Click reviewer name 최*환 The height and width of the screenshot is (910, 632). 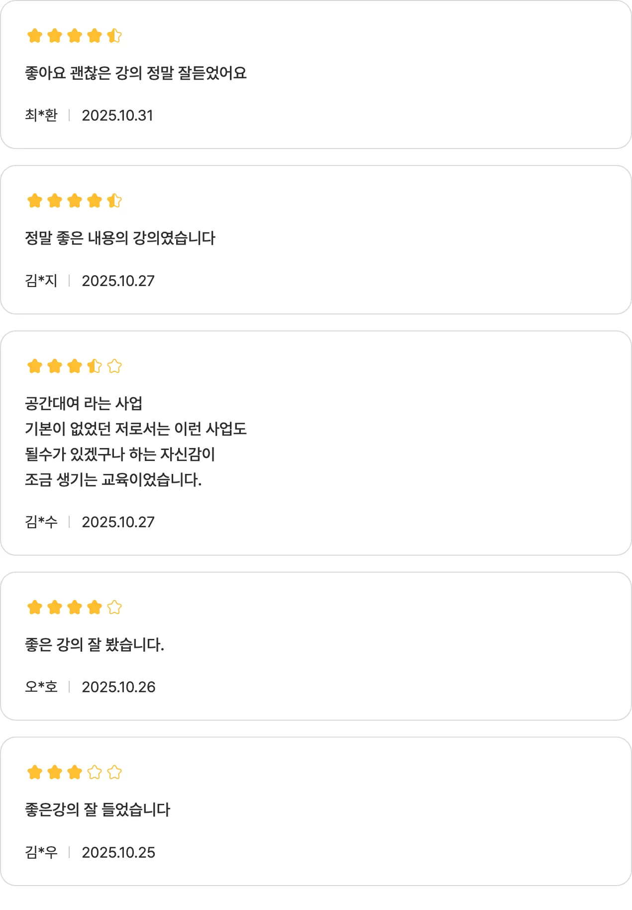[x=41, y=116]
